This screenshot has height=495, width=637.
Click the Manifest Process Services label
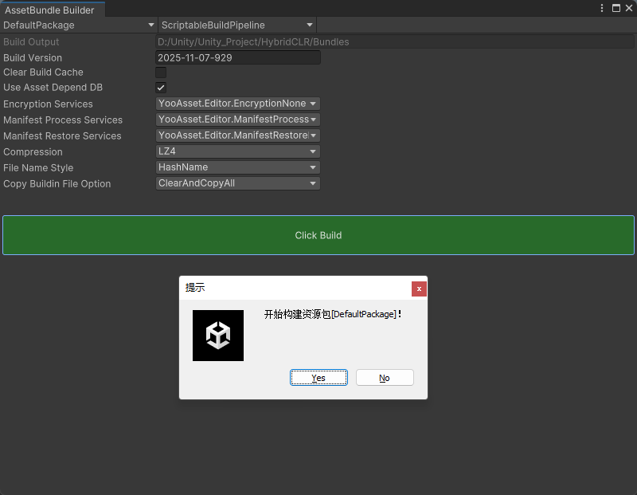coord(63,120)
